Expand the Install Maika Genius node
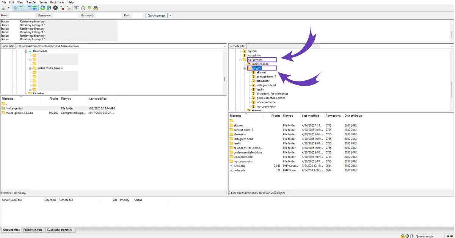The height and width of the screenshot is (238, 455). (30, 68)
